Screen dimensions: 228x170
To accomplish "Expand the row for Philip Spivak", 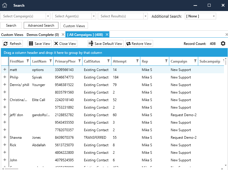I will (x=5, y=77).
